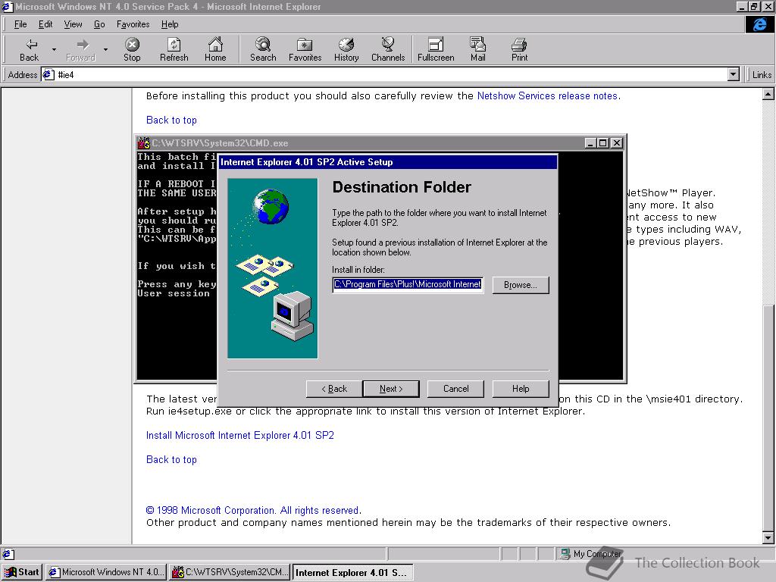The height and width of the screenshot is (582, 776).
Task: Open the Windows Start menu
Action: pos(22,572)
